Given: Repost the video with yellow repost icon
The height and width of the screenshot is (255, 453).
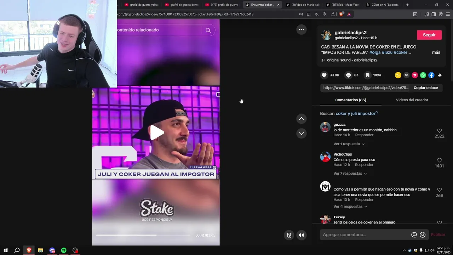Looking at the screenshot, I should [398, 75].
